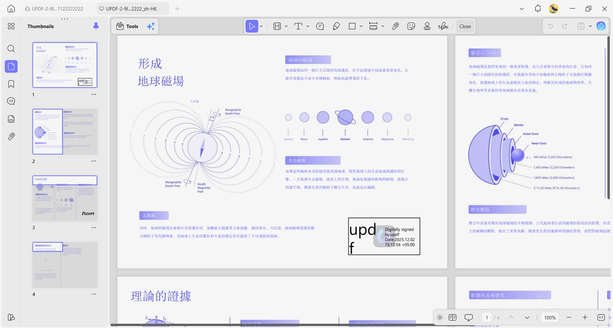Click the Close button in toolbar

(465, 26)
